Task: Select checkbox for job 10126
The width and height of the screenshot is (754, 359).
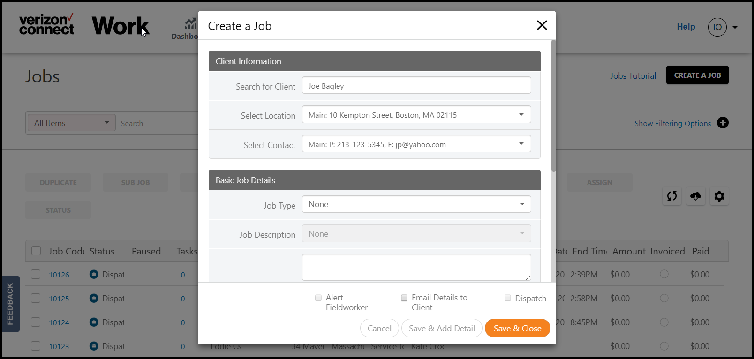Action: coord(36,274)
